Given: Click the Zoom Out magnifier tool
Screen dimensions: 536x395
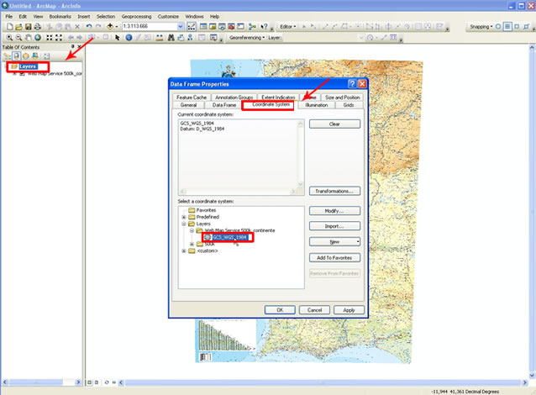Looking at the screenshot, I should tap(18, 38).
